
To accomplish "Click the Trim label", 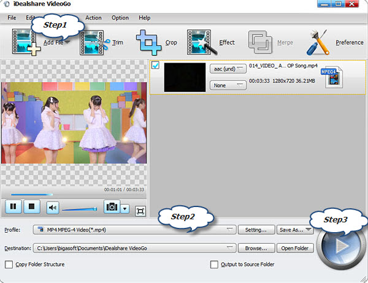I will point(118,42).
